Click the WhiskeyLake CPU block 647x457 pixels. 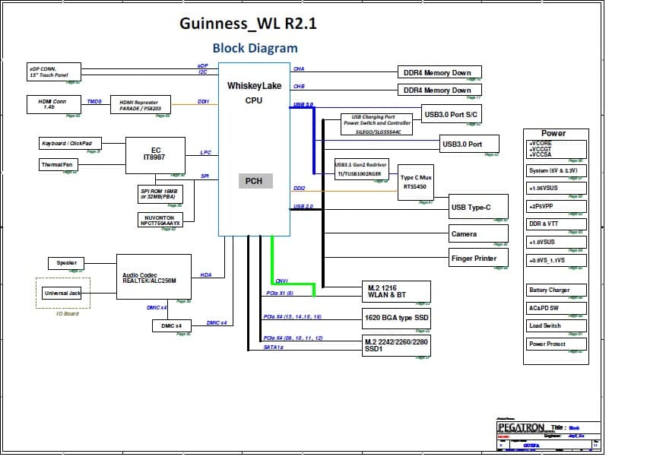coord(254,149)
